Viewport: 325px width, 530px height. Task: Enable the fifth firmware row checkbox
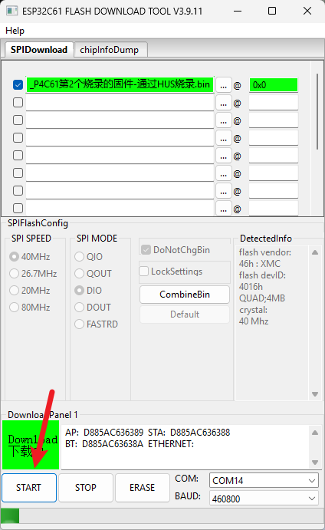click(18, 156)
